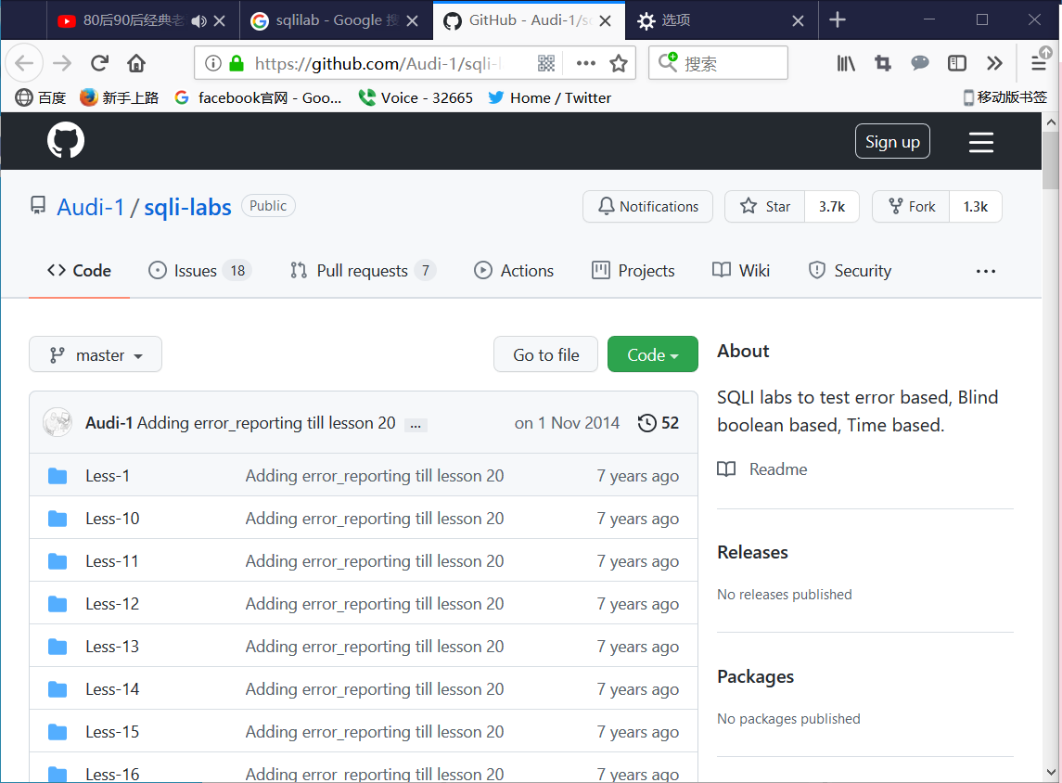The height and width of the screenshot is (783, 1062).
Task: Open page actions three-dot menu
Action: click(585, 64)
